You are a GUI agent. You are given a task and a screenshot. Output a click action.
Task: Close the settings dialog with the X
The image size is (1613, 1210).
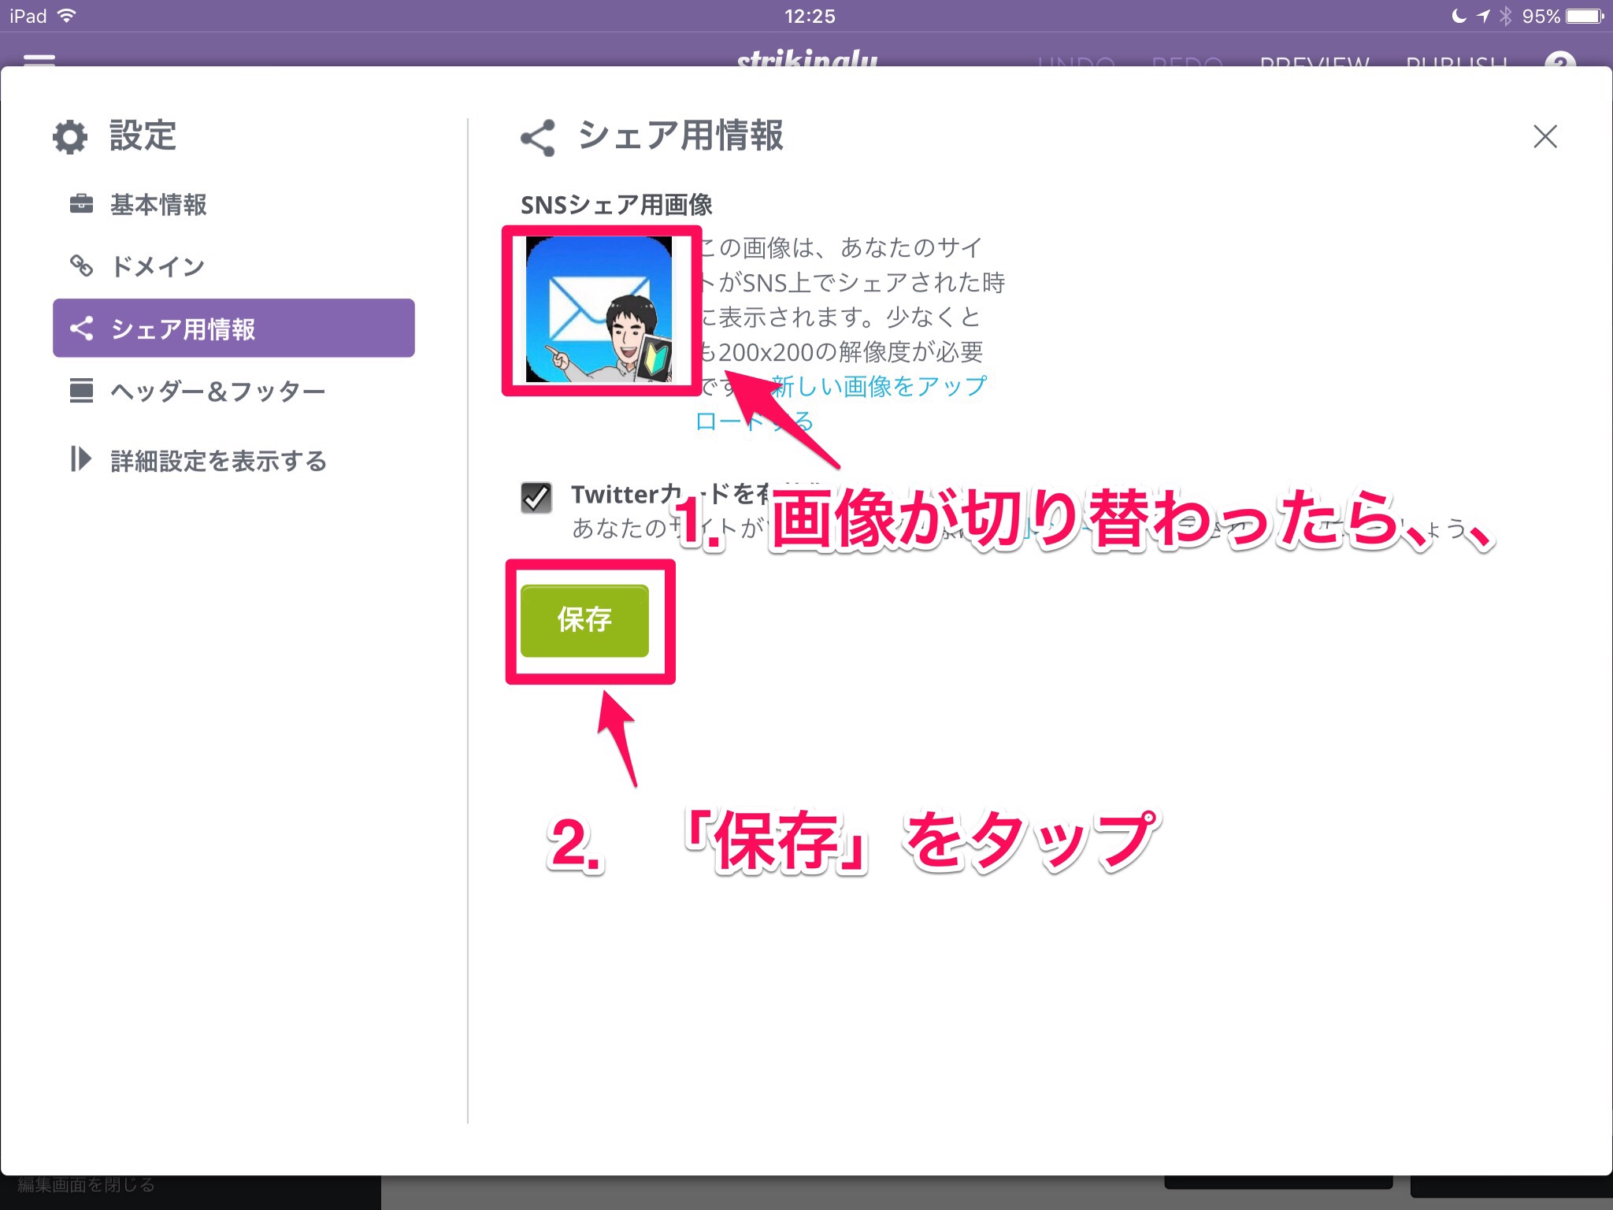(x=1544, y=137)
